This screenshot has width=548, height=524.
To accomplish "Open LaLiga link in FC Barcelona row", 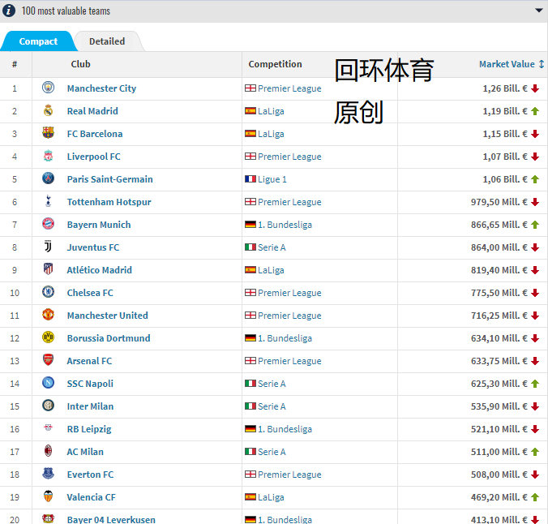I will coord(271,134).
